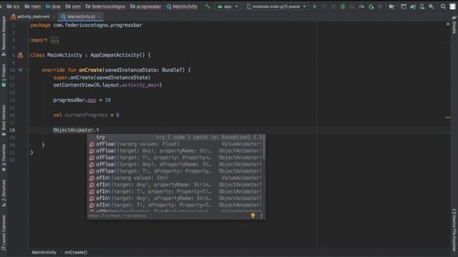Click the override gutter icon on line 10
Screen dimensions: 458x257
click(20, 70)
